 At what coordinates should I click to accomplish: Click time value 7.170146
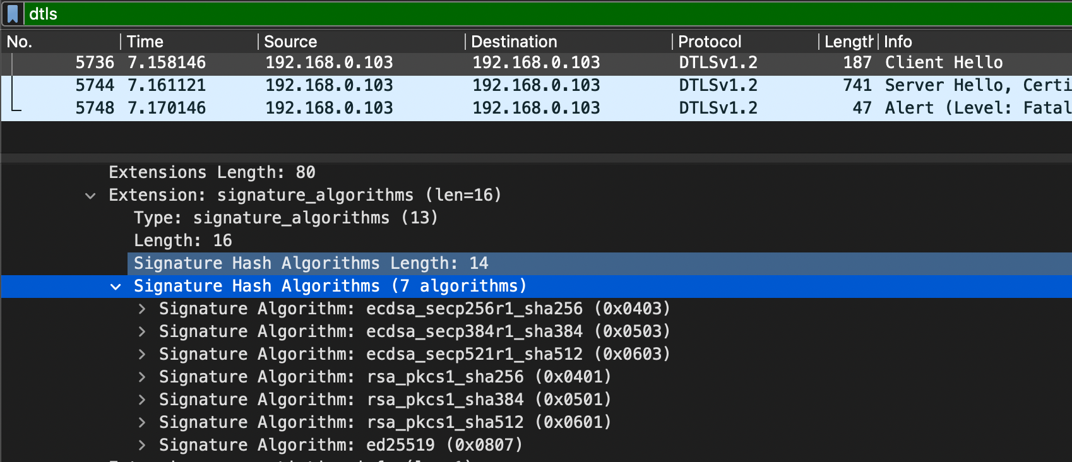coord(167,108)
